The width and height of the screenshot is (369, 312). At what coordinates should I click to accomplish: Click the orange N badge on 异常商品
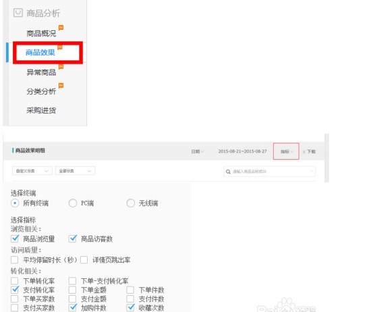pyautogui.click(x=61, y=67)
